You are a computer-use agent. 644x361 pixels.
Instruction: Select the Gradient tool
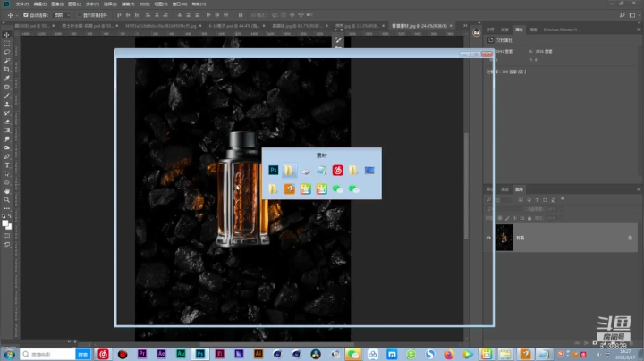[x=7, y=130]
